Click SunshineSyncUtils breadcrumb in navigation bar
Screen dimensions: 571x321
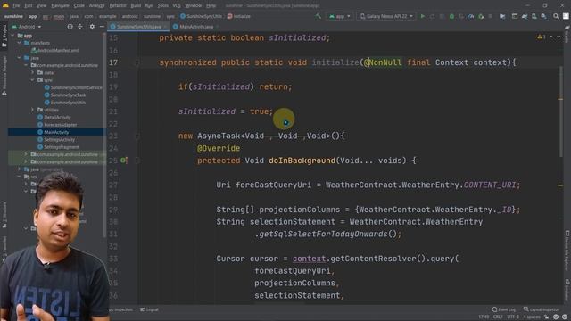[201, 16]
